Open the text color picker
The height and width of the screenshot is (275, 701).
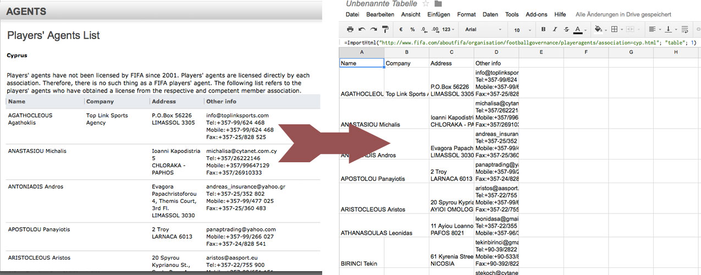(579, 29)
